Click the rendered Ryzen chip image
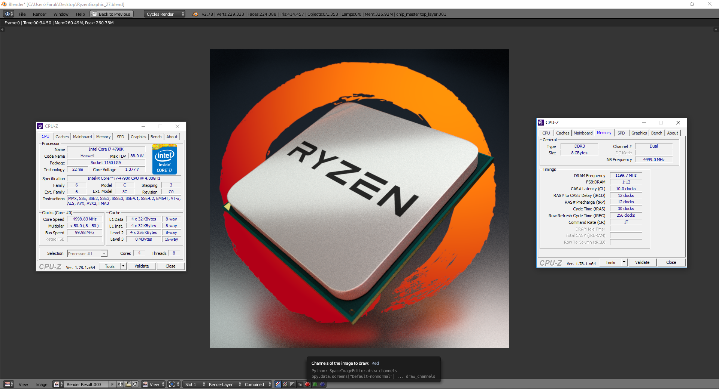This screenshot has width=719, height=389. click(359, 199)
